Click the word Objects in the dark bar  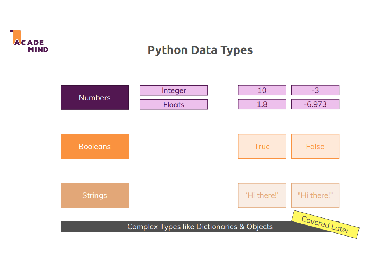[x=260, y=227]
